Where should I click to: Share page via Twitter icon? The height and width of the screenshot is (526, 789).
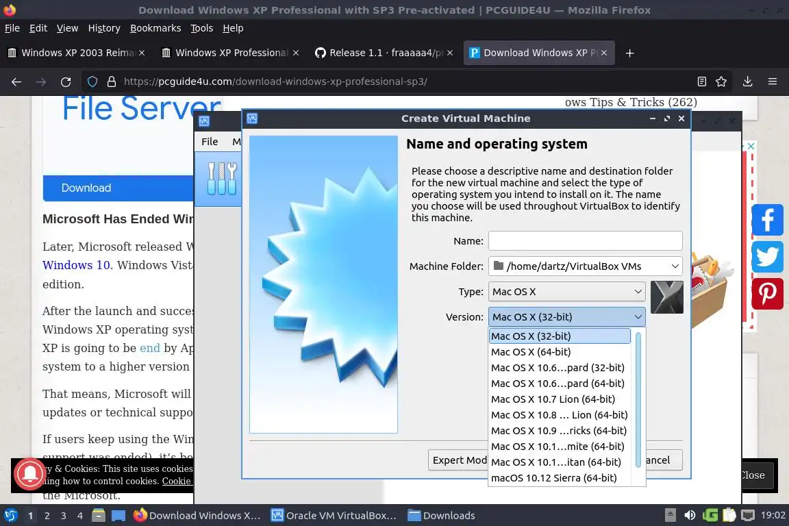(x=767, y=257)
